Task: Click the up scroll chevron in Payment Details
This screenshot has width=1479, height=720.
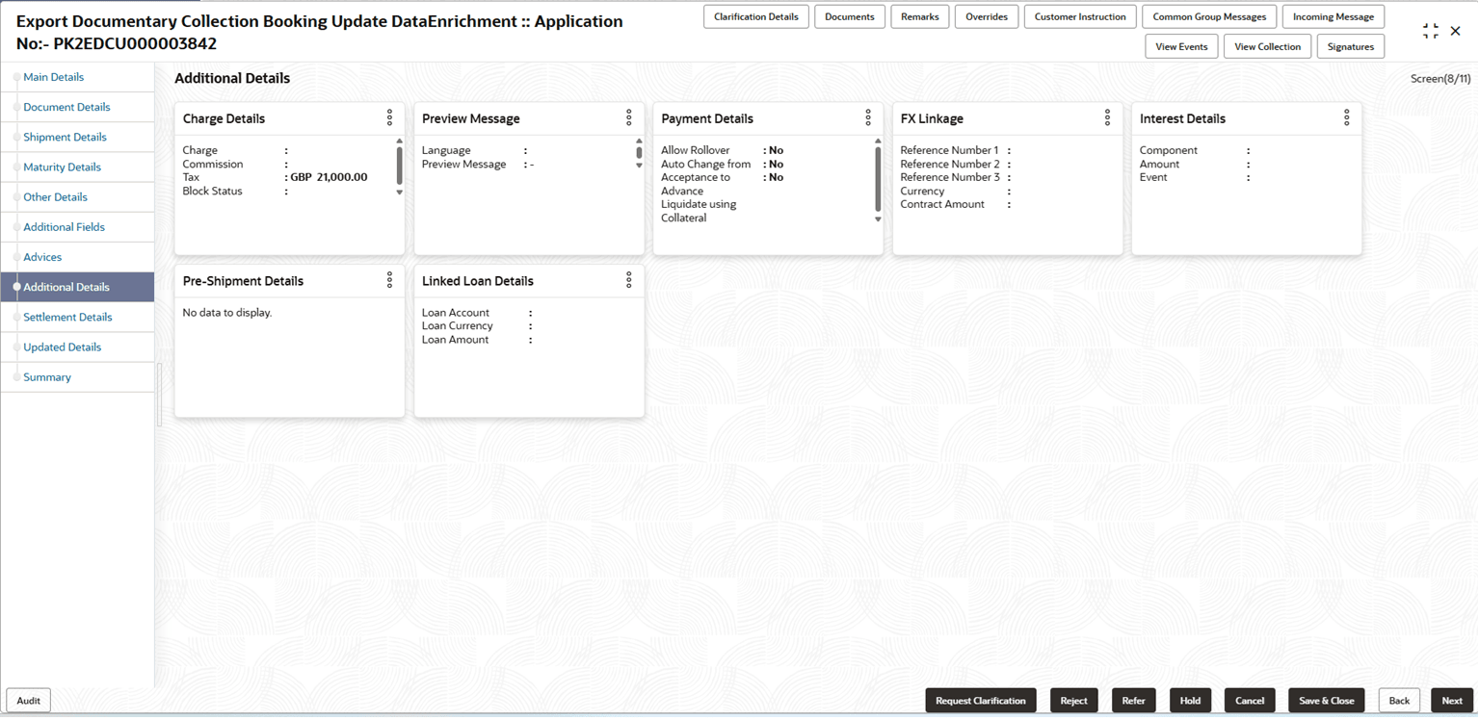Action: tap(877, 140)
